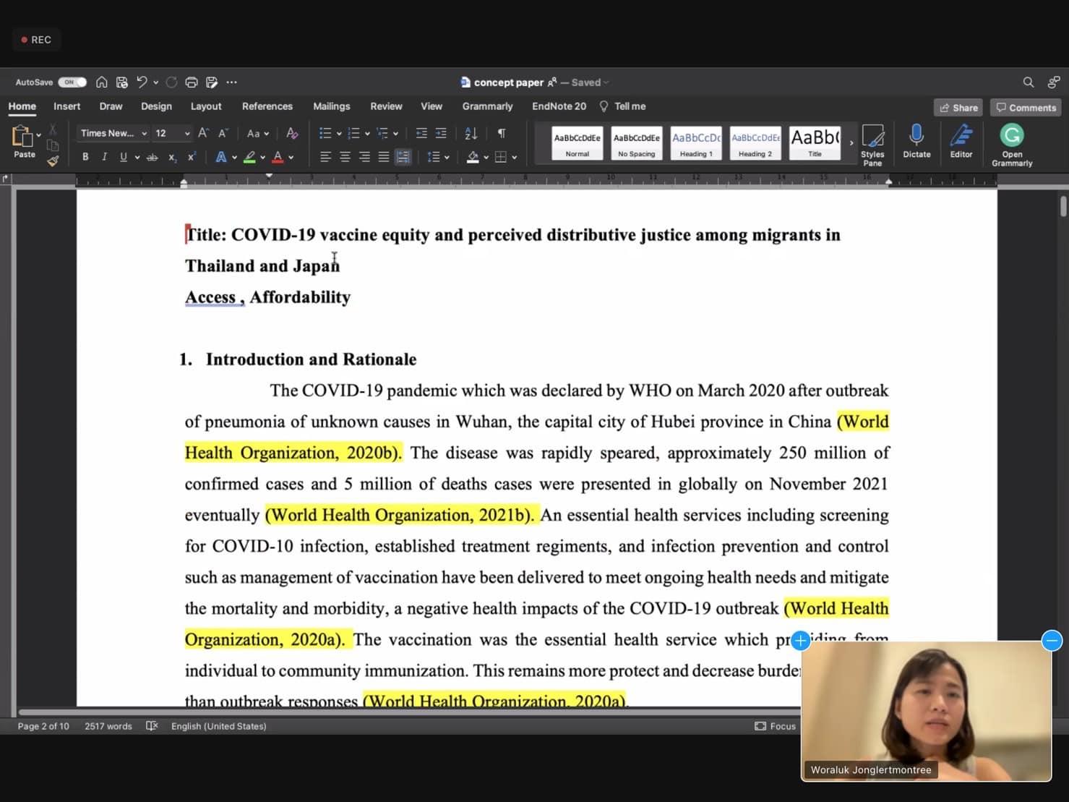This screenshot has height=802, width=1069.
Task: Start dictation with the Dictate microphone
Action: (916, 141)
